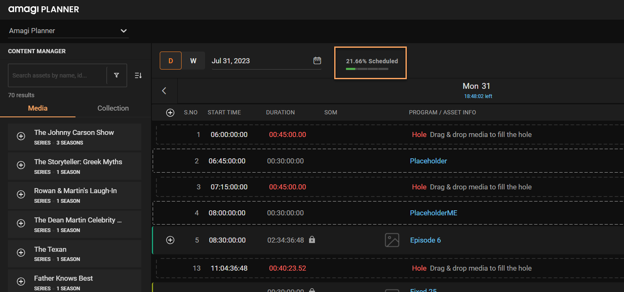Select the 07:15:00:00 Hole row
Screen dimensions: 624x292
click(x=390, y=187)
